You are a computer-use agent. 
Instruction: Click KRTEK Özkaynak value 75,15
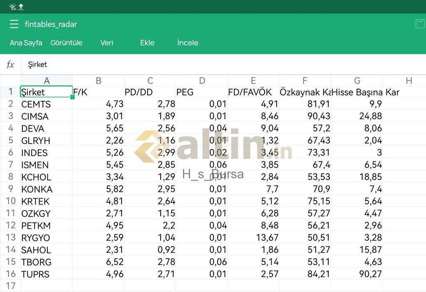click(305, 201)
